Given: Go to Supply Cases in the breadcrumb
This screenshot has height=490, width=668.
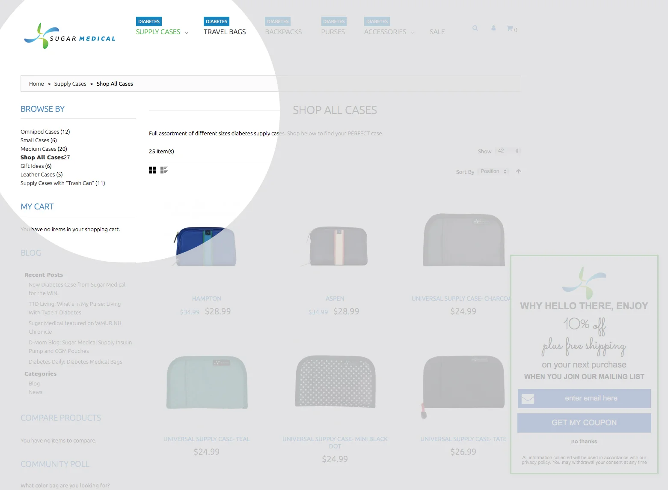Looking at the screenshot, I should 70,84.
